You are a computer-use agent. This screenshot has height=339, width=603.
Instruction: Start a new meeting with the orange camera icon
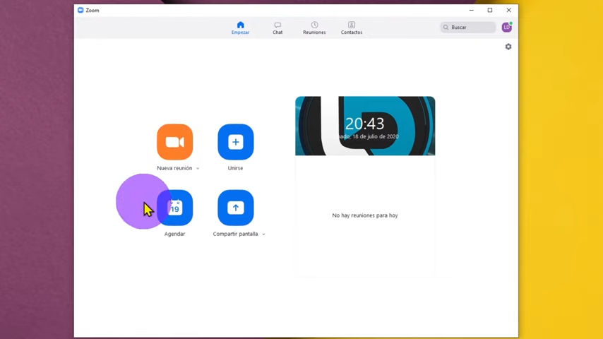[x=174, y=142]
